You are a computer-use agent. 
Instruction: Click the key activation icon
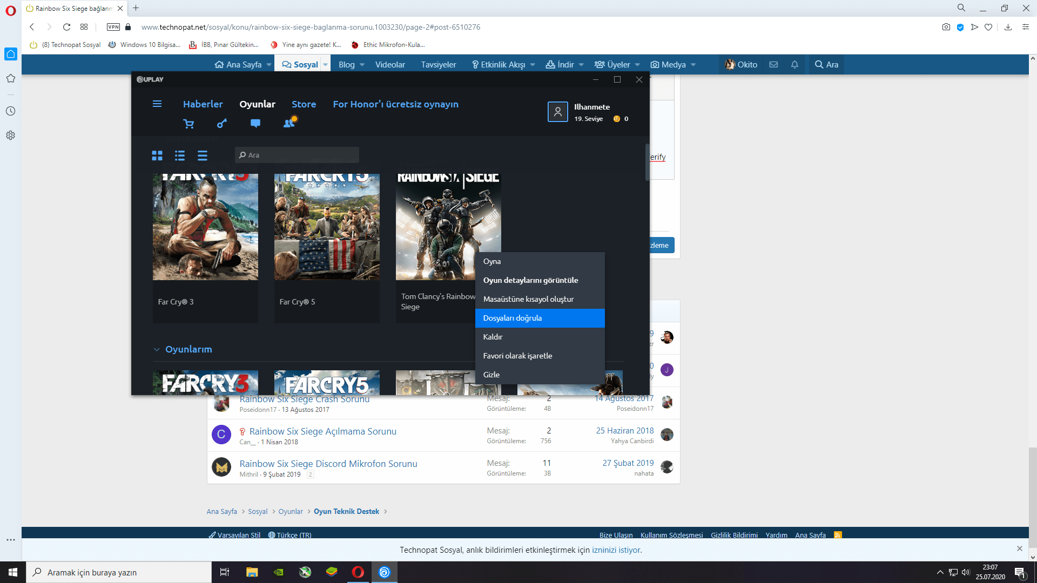pyautogui.click(x=222, y=124)
